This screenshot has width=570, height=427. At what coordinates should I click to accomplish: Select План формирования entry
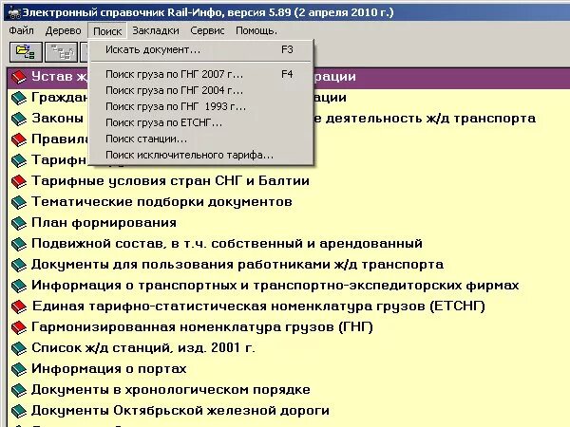click(x=104, y=223)
